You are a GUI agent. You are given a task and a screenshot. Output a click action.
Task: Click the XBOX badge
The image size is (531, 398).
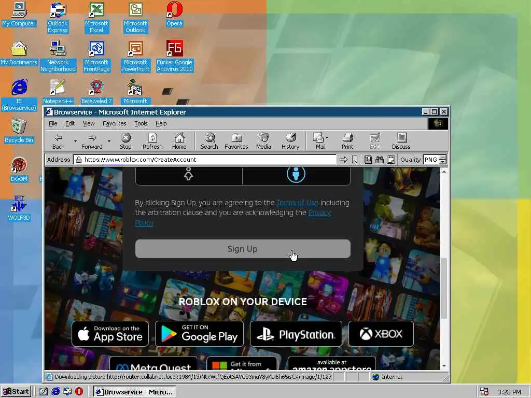[381, 334]
